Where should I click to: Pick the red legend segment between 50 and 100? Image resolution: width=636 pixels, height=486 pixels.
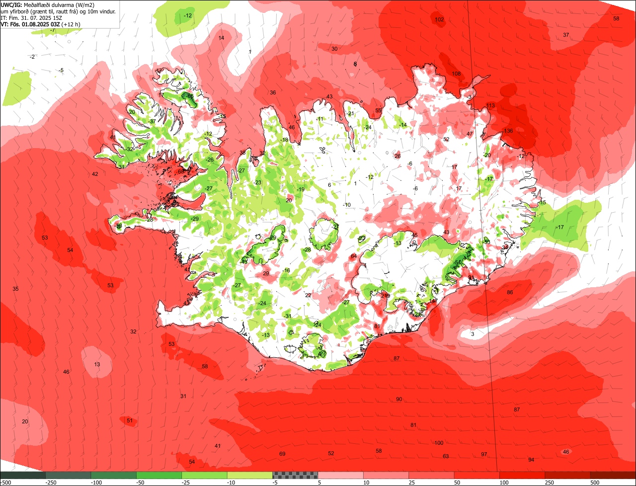click(x=477, y=476)
